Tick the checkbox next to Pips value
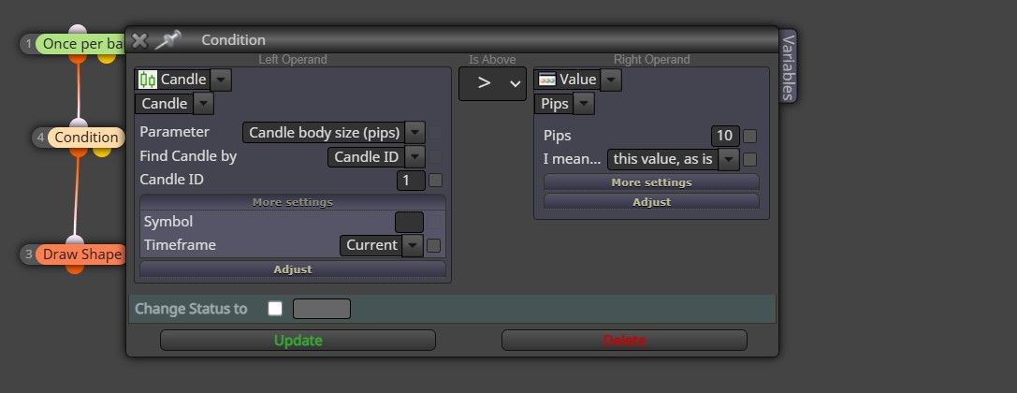1017x393 pixels. click(749, 137)
